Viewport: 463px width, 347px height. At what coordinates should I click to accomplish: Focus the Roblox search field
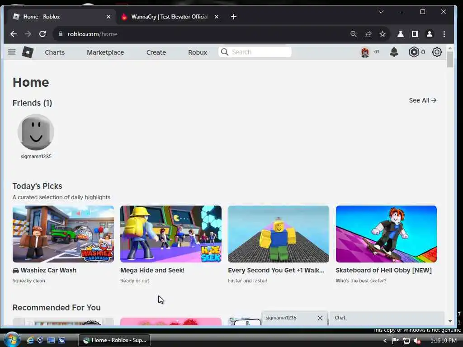(255, 52)
